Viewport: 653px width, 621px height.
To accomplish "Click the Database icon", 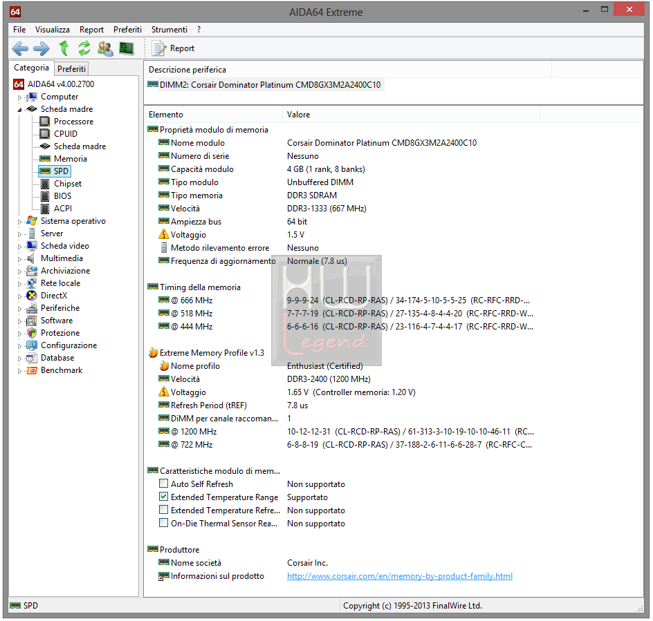I will [x=32, y=358].
